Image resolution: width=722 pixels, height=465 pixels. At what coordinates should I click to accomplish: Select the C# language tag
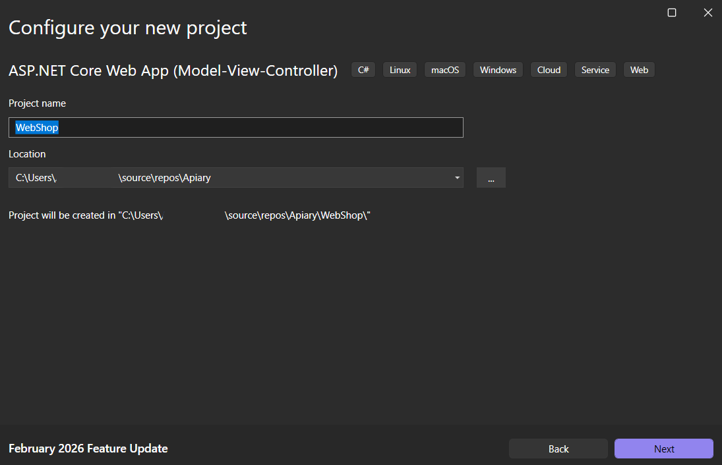363,69
